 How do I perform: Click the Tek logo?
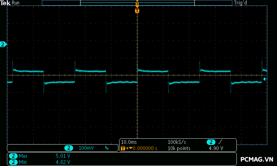[5, 3]
